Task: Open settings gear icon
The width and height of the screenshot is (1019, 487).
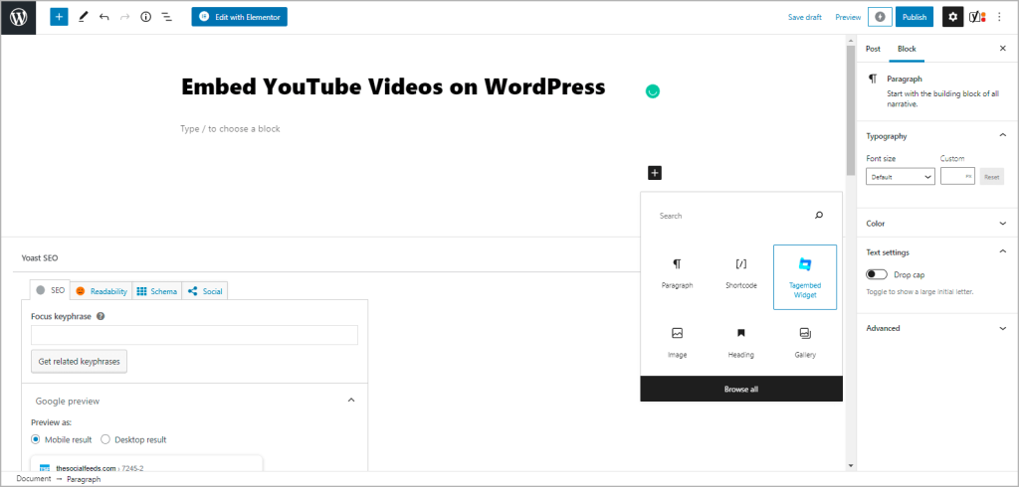Action: tap(952, 17)
